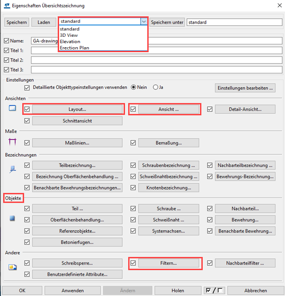The width and height of the screenshot is (285, 296).
Task: Toggle the Titel 1 checkbox
Action: pyautogui.click(x=6, y=50)
